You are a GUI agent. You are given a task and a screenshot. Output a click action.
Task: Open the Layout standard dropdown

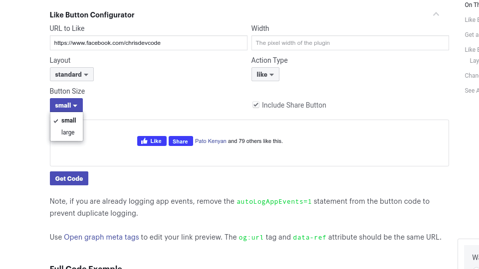click(x=72, y=74)
